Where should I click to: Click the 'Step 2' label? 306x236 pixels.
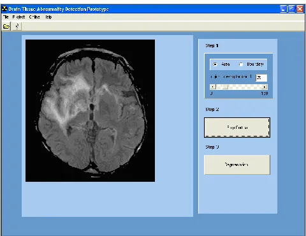click(212, 110)
